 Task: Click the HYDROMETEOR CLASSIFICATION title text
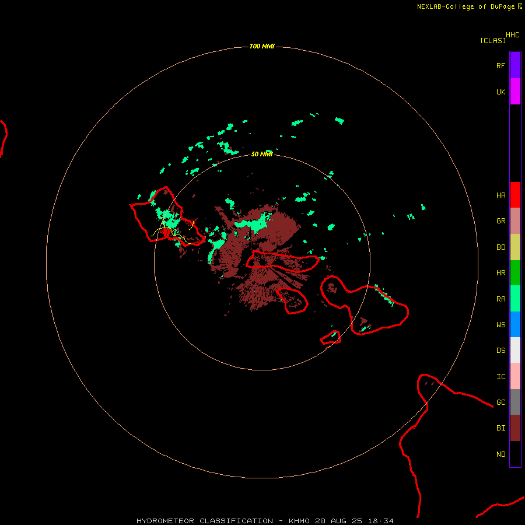pos(205,521)
